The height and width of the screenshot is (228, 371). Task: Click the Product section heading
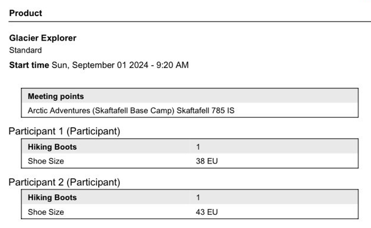pyautogui.click(x=26, y=13)
